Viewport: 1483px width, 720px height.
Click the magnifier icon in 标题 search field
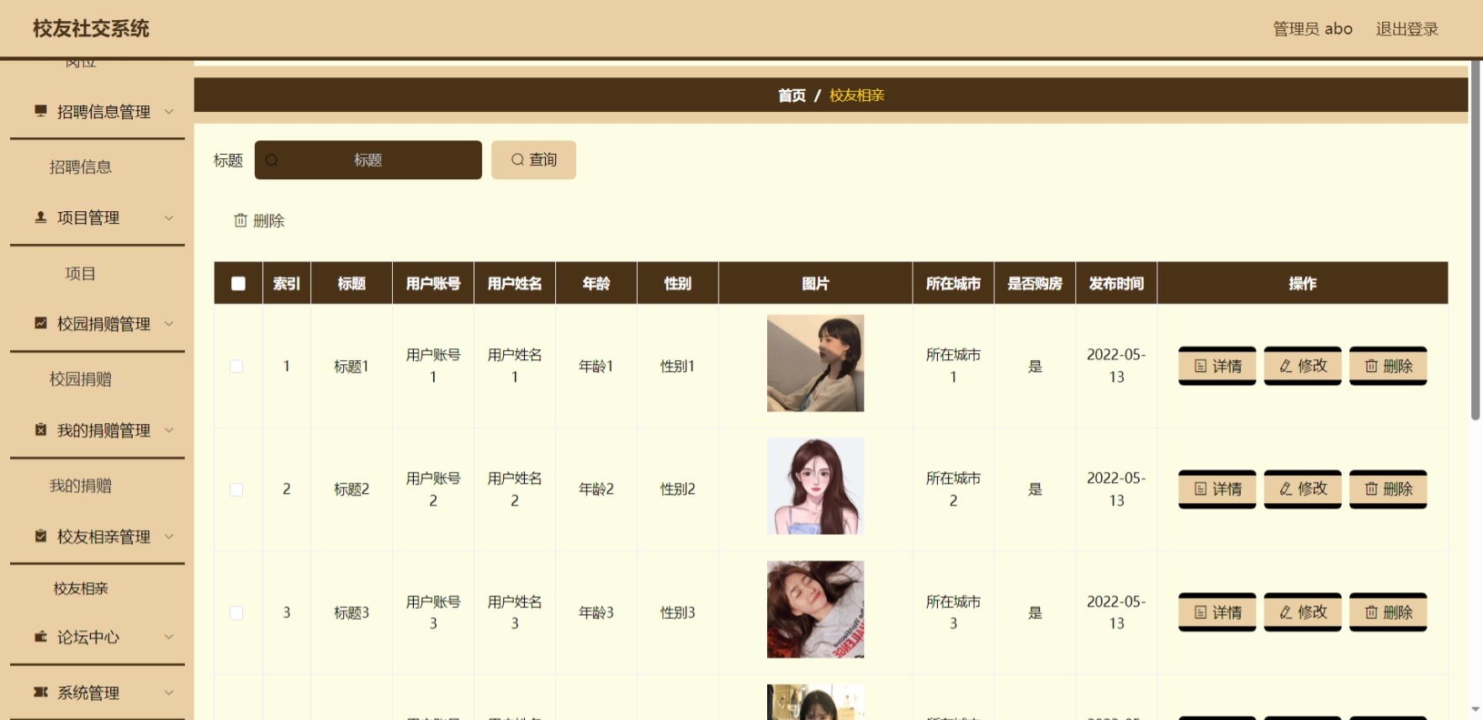click(272, 160)
